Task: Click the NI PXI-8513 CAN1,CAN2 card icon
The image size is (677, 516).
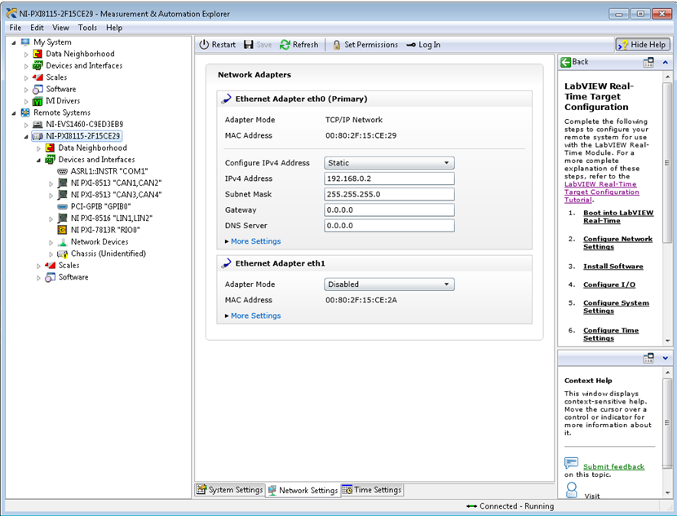Action: click(63, 183)
